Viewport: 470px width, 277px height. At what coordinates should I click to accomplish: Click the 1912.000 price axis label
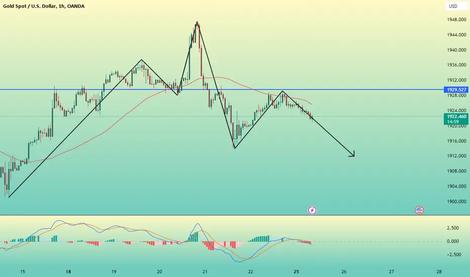pos(456,156)
